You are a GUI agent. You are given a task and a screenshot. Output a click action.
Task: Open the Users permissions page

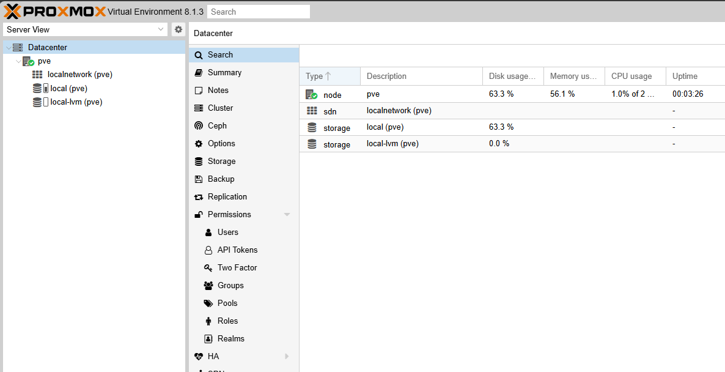point(244,232)
